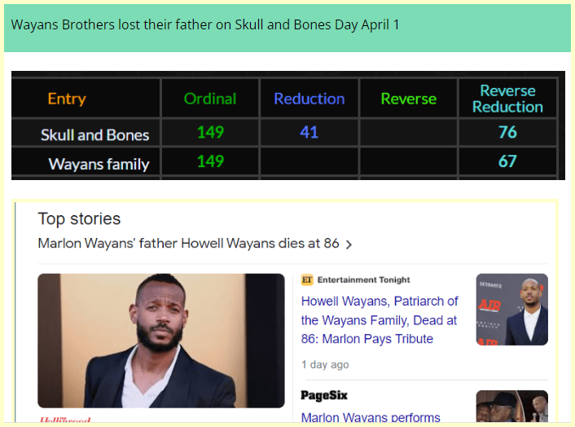
Task: Click the Entry column header
Action: (67, 99)
